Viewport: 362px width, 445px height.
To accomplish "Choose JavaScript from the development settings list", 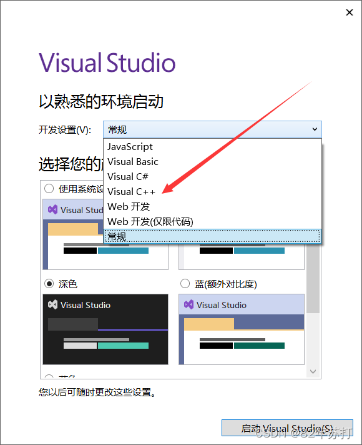I will (x=212, y=147).
